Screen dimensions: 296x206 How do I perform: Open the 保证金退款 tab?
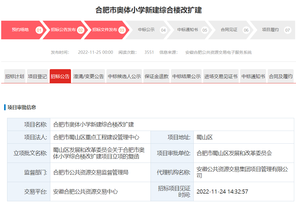156,76
